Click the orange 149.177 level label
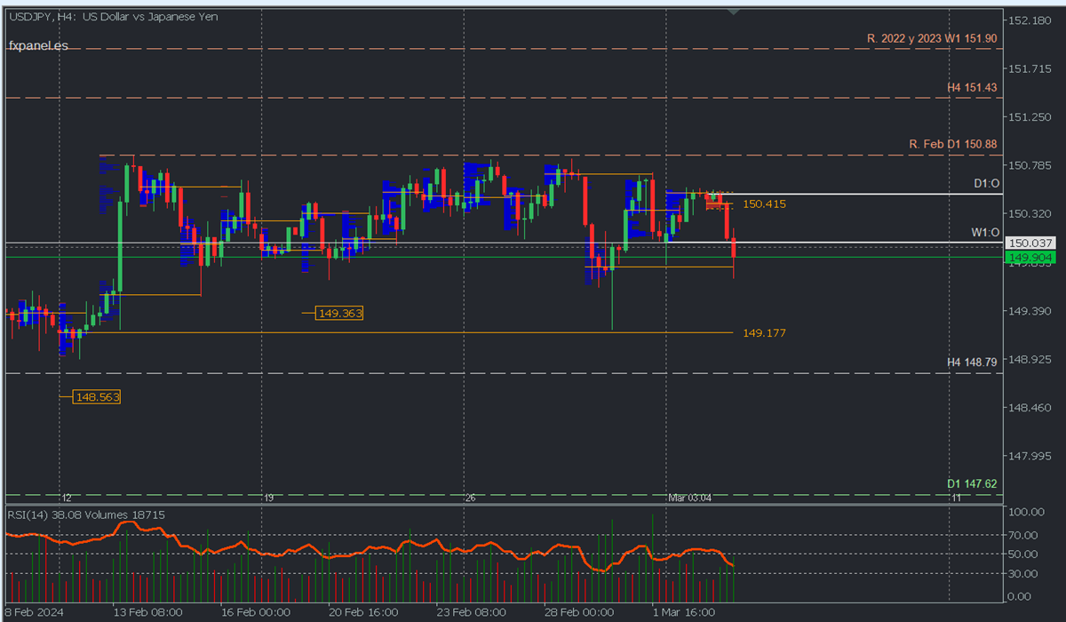The height and width of the screenshot is (622, 1066). 764,333
